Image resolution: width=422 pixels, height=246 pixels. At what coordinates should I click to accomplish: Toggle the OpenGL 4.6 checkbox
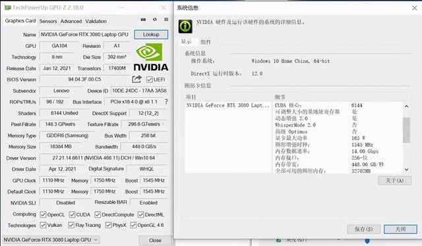click(133, 225)
